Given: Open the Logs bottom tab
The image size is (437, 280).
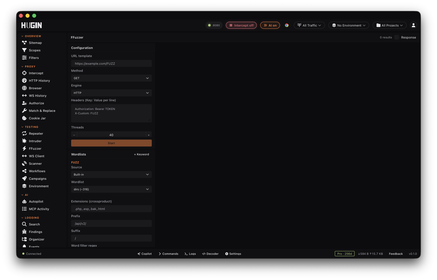Looking at the screenshot, I should point(190,254).
